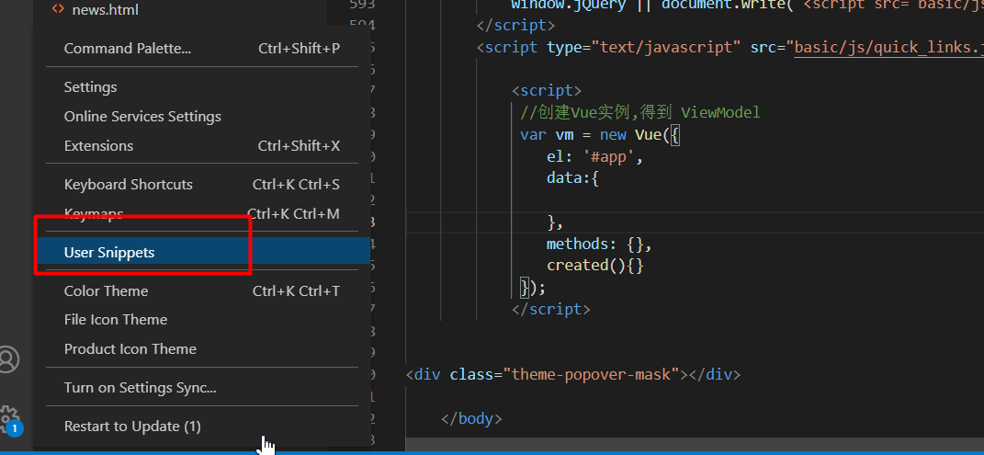Select Settings in the Manage menu
984x455 pixels.
click(90, 86)
